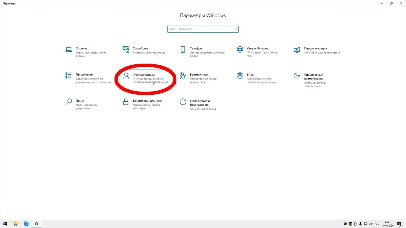Image resolution: width=406 pixels, height=228 pixels.
Task: Open the Время и язык icon
Action: 183,76
